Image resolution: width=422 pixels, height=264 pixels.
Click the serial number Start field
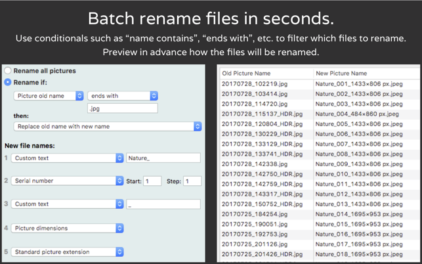point(152,181)
